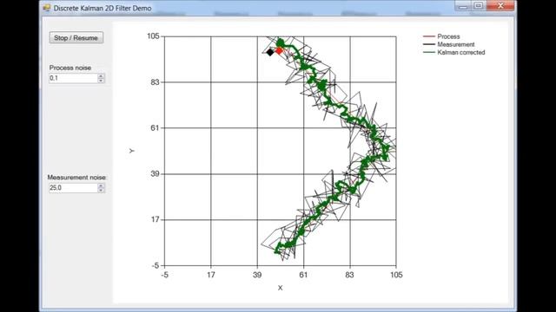556x312 pixels.
Task: Click the Y axis title
Action: tap(132, 151)
